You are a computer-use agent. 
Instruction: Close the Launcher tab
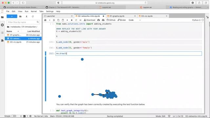pos(72,16)
